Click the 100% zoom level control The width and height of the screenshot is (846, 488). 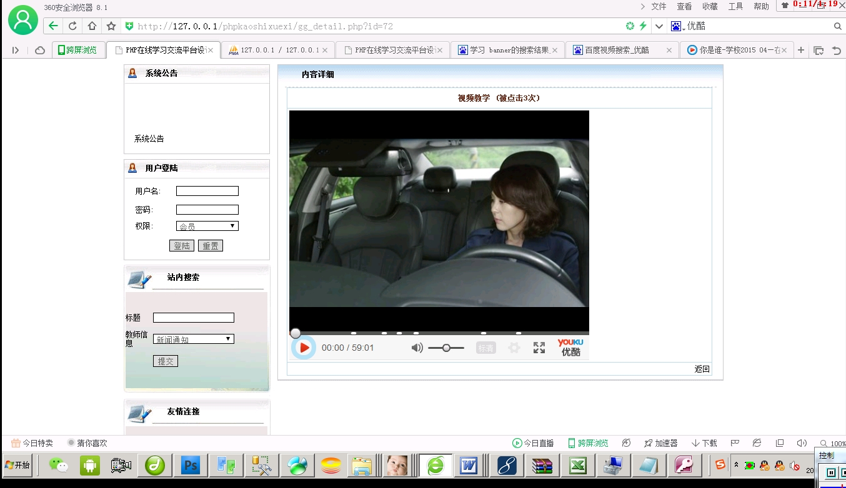tap(833, 444)
